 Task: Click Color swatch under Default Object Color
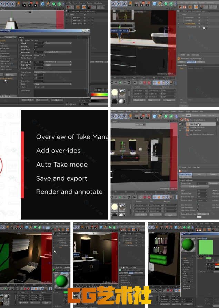coord(199,217)
